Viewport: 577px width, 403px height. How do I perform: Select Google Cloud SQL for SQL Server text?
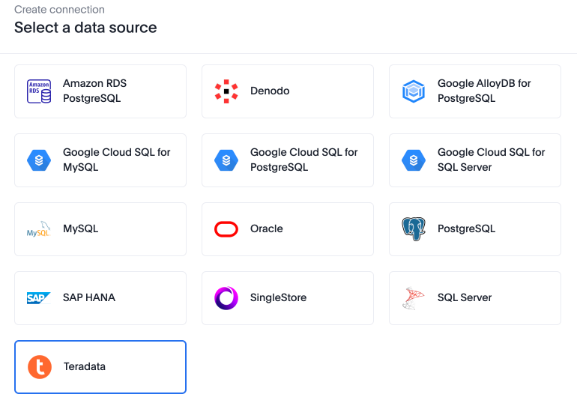(x=491, y=160)
